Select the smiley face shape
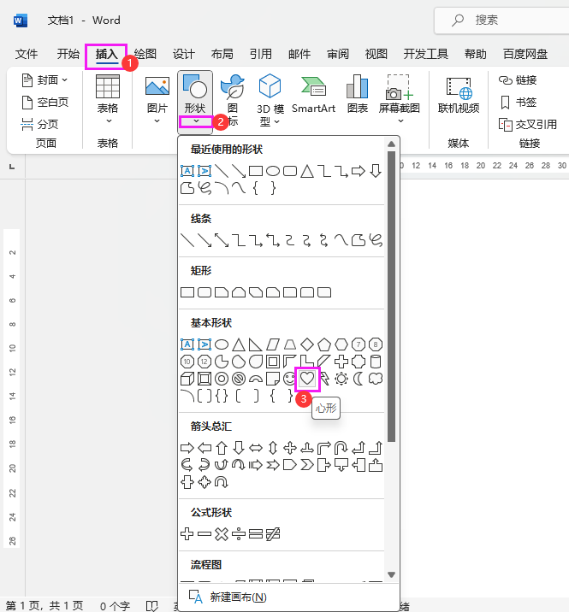The height and width of the screenshot is (612, 569). pos(290,379)
